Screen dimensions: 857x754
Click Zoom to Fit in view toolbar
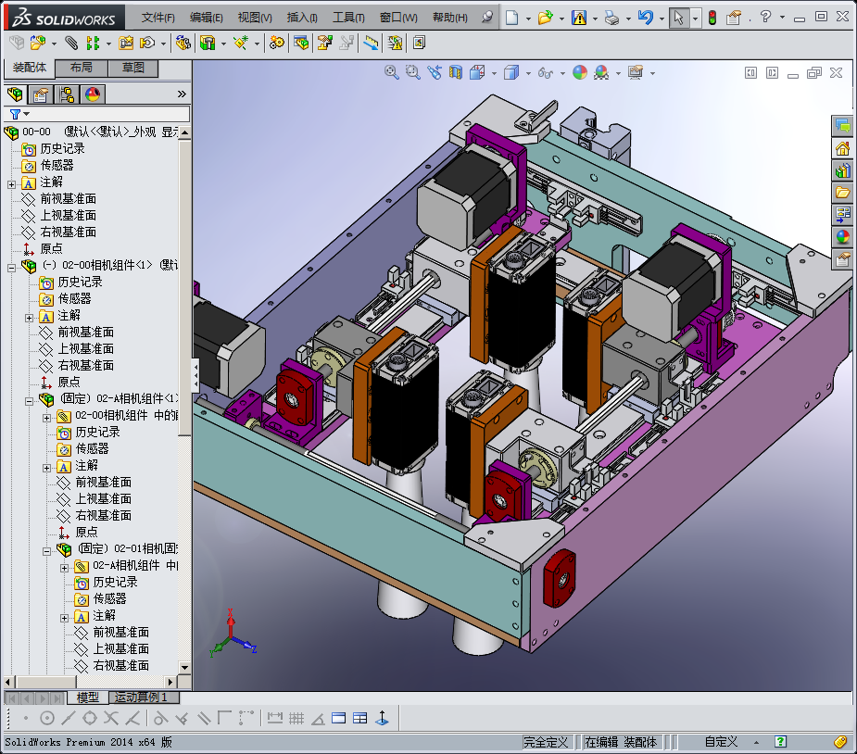[x=391, y=72]
